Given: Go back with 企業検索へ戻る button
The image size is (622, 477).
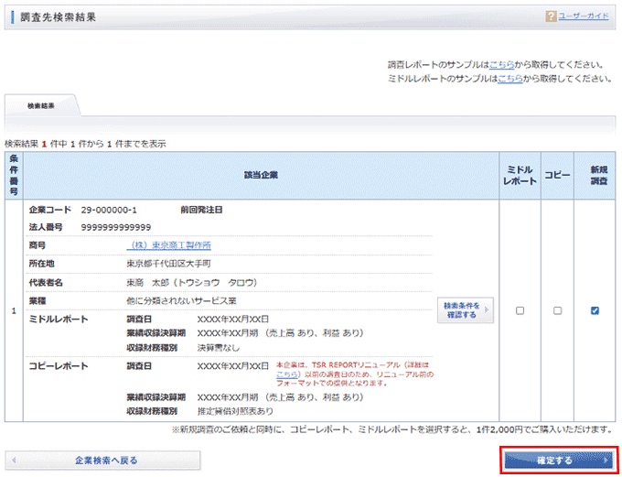Looking at the screenshot, I should (x=102, y=461).
